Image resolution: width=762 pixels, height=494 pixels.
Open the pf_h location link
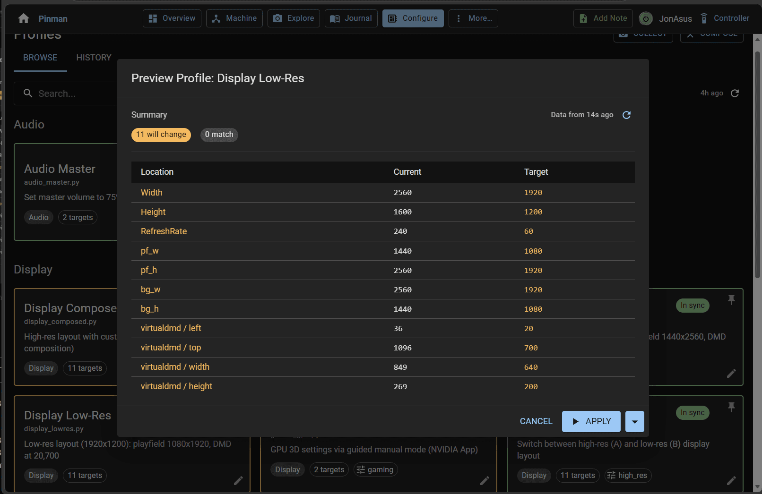[149, 270]
